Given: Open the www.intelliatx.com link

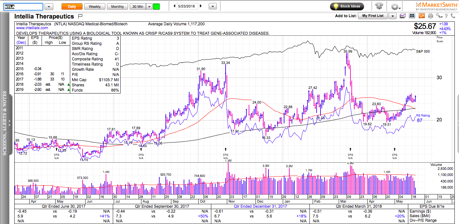Looking at the screenshot, I should 32,28.
